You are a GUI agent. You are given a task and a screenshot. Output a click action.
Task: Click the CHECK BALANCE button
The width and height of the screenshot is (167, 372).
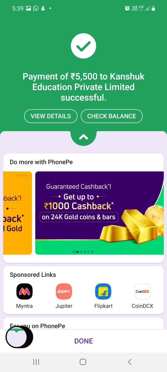click(x=112, y=116)
